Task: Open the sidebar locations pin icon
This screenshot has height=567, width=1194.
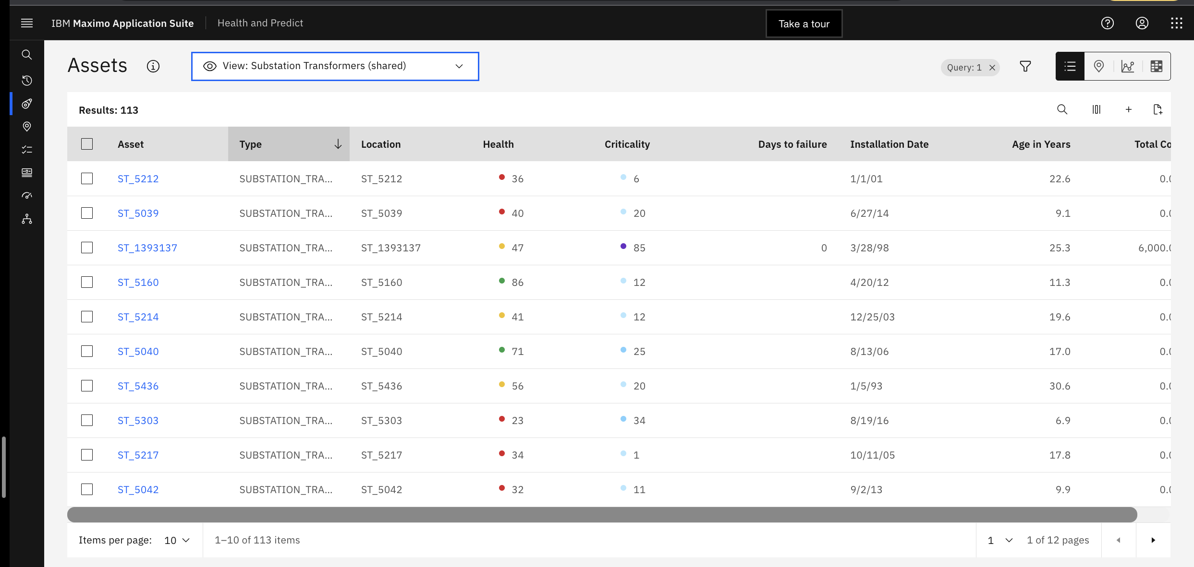Action: tap(27, 126)
